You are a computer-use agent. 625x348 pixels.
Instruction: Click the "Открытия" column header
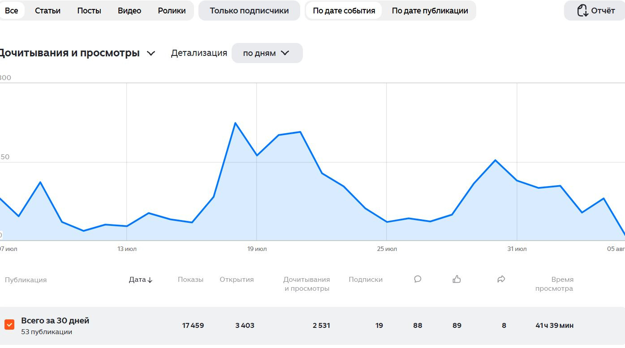[x=237, y=280]
